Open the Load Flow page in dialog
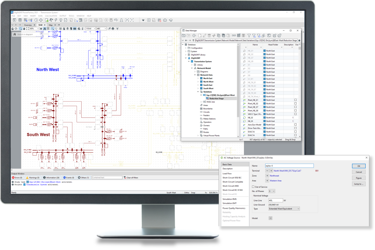The height and width of the screenshot is (250, 375). click(x=227, y=174)
